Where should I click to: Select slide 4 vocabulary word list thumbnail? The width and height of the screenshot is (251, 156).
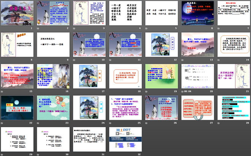[x=125, y=13]
